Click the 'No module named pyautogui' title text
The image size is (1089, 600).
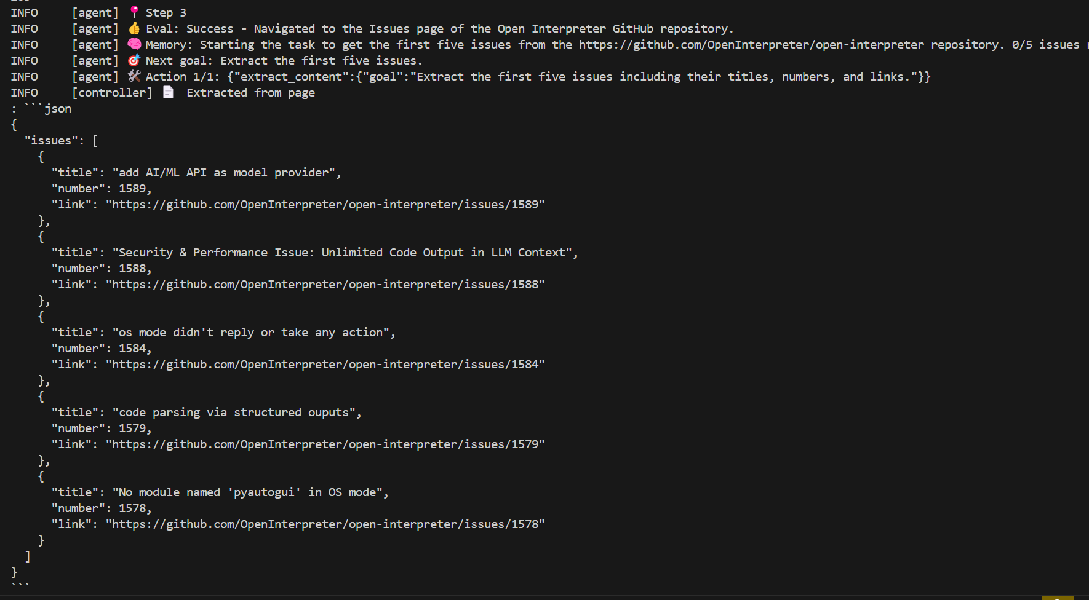pyautogui.click(x=250, y=492)
